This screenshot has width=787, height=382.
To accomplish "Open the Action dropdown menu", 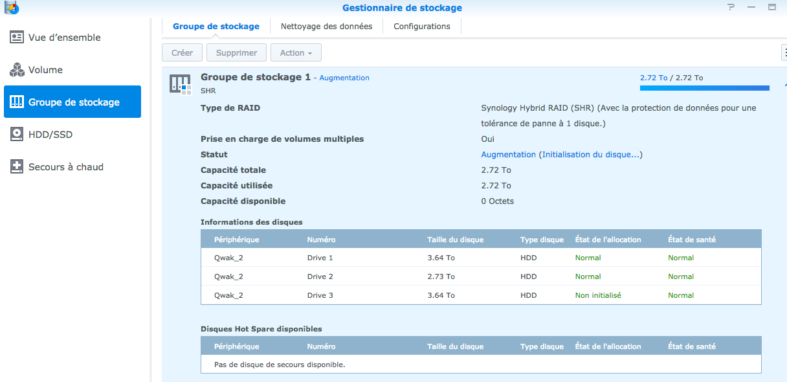I will (x=296, y=53).
